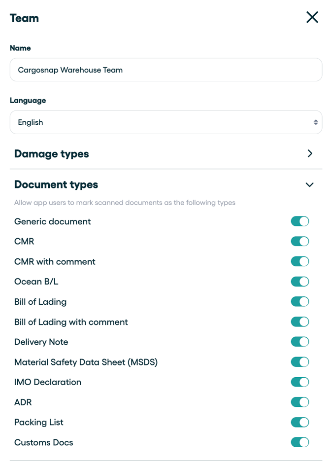Disable the CMR document type
Image resolution: width=330 pixels, height=465 pixels.
[x=299, y=242]
